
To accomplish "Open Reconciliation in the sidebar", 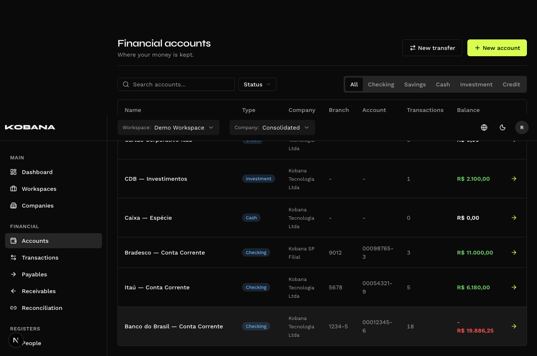I will pos(53,308).
